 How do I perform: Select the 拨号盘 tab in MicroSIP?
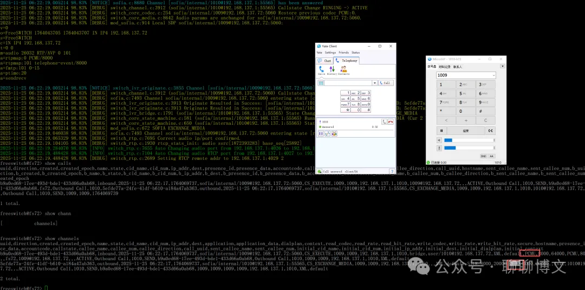432,67
